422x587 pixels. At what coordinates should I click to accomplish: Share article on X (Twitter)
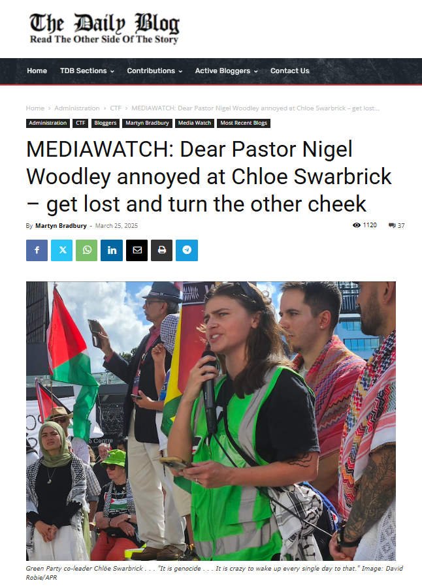click(62, 250)
